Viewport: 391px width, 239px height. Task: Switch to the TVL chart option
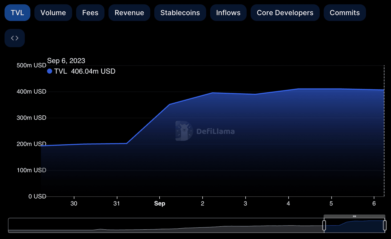click(17, 13)
